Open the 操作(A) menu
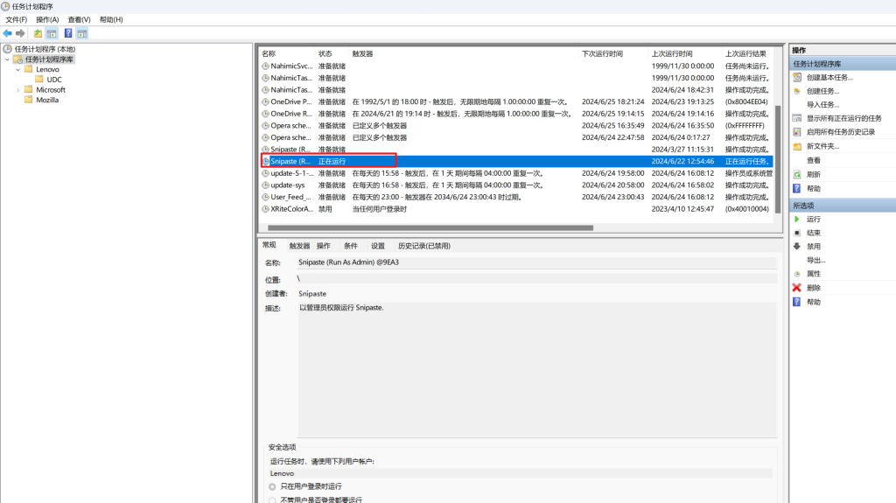Image resolution: width=896 pixels, height=503 pixels. 47,19
